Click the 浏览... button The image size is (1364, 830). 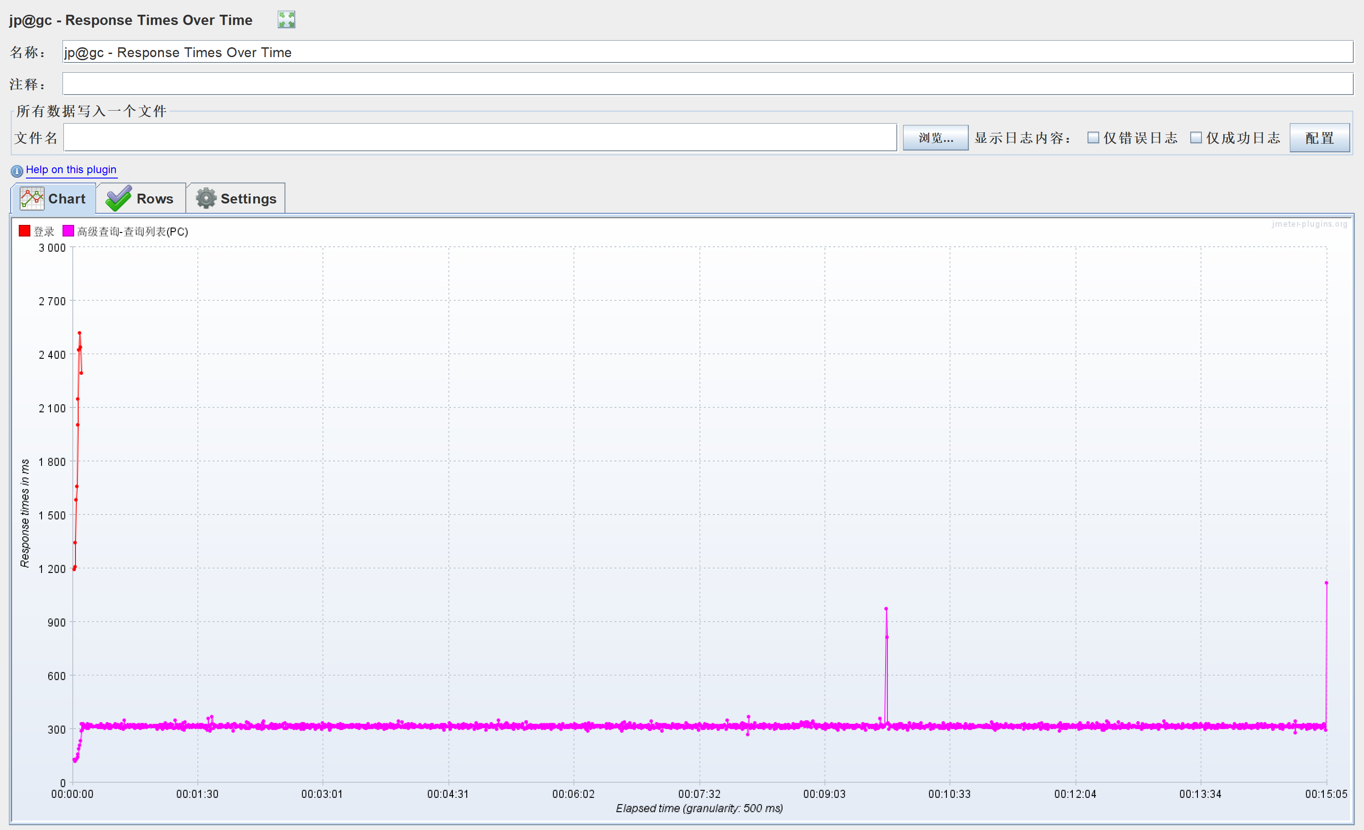(935, 137)
